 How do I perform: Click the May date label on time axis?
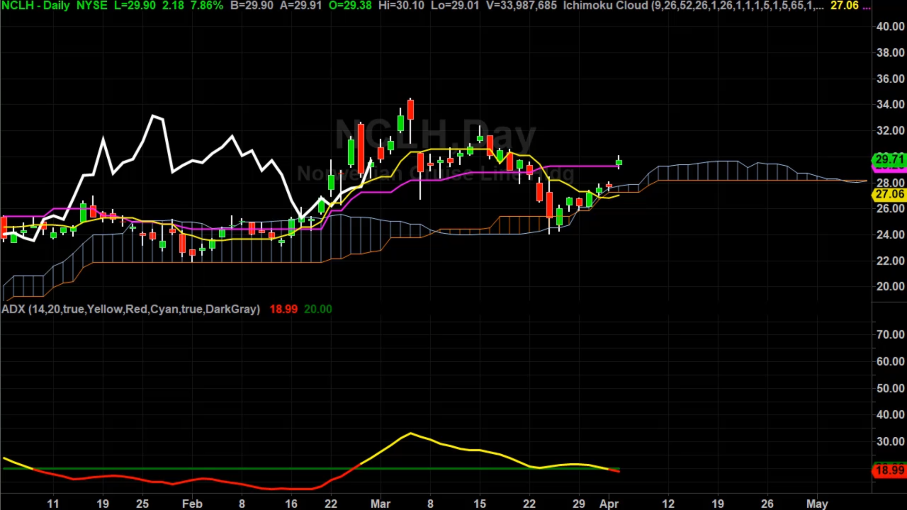[817, 504]
